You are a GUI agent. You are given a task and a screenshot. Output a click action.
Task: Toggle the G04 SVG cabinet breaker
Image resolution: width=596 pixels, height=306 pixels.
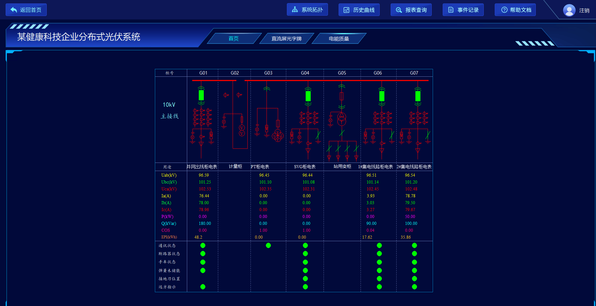[308, 96]
